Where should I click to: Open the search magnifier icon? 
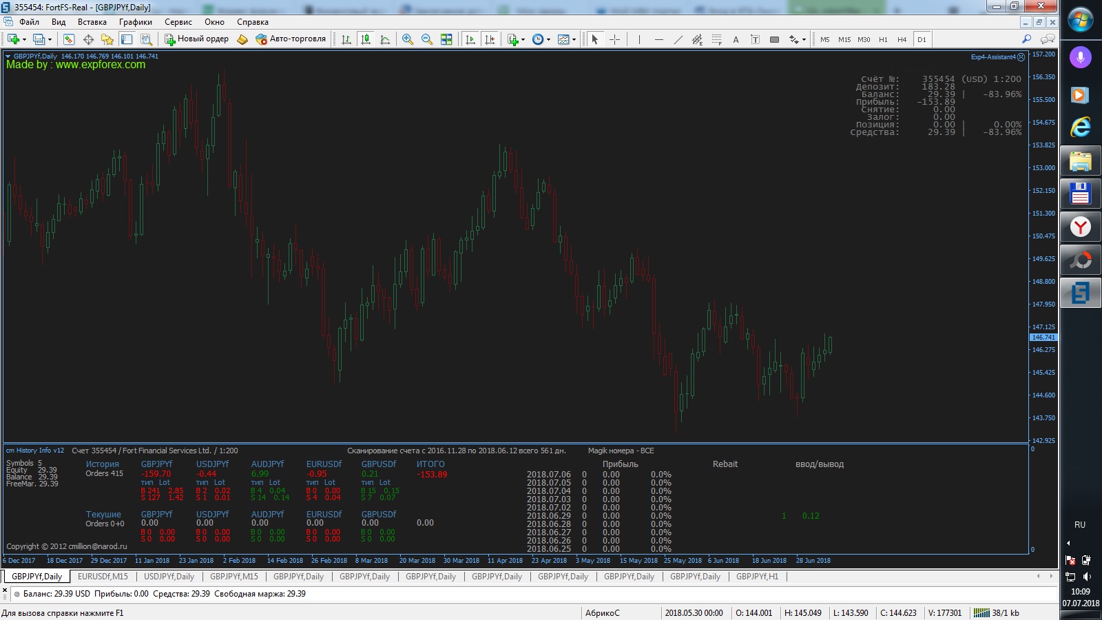[x=1026, y=39]
